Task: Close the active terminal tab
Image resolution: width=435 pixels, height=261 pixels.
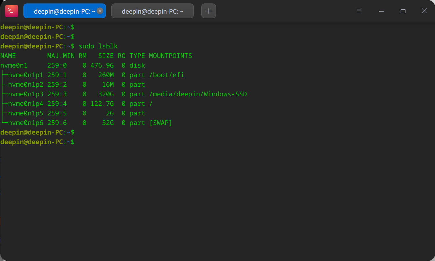Action: (100, 11)
